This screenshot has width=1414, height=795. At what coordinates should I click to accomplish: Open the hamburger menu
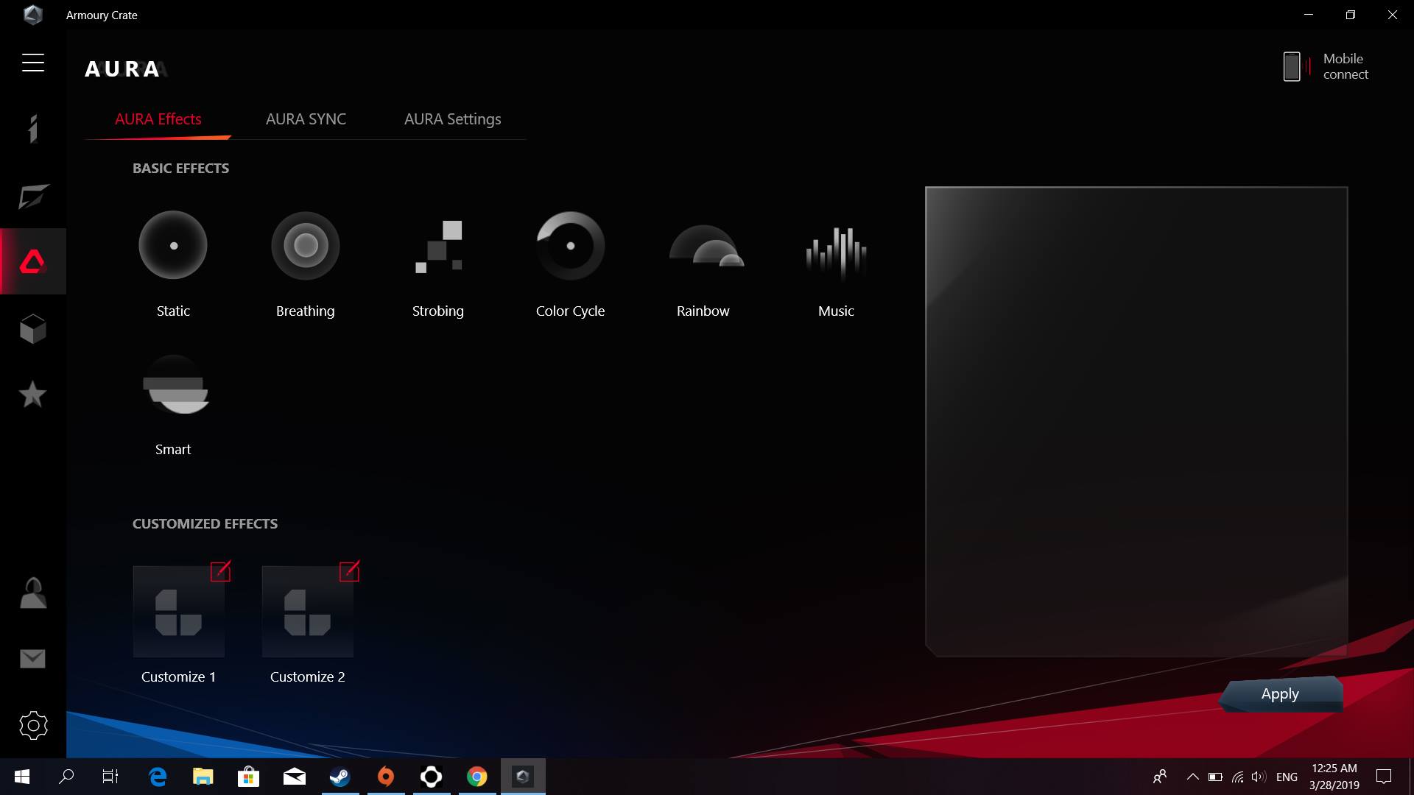tap(33, 63)
